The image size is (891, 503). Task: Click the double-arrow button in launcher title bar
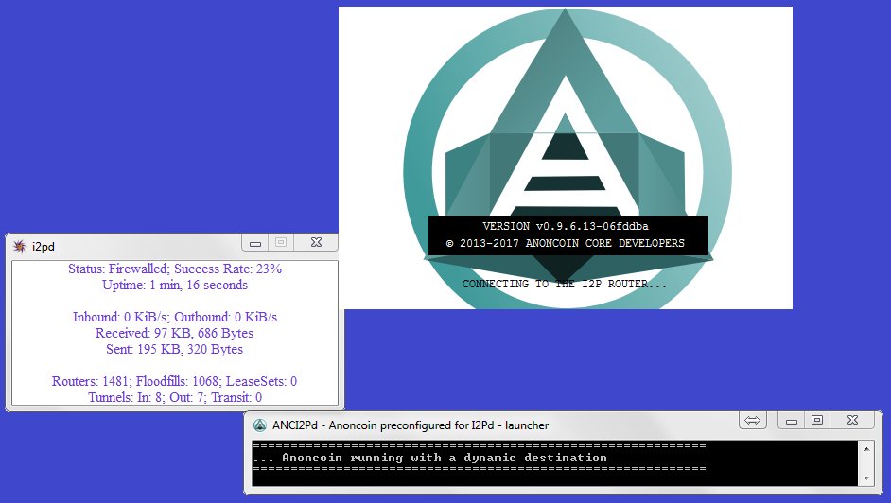point(752,420)
